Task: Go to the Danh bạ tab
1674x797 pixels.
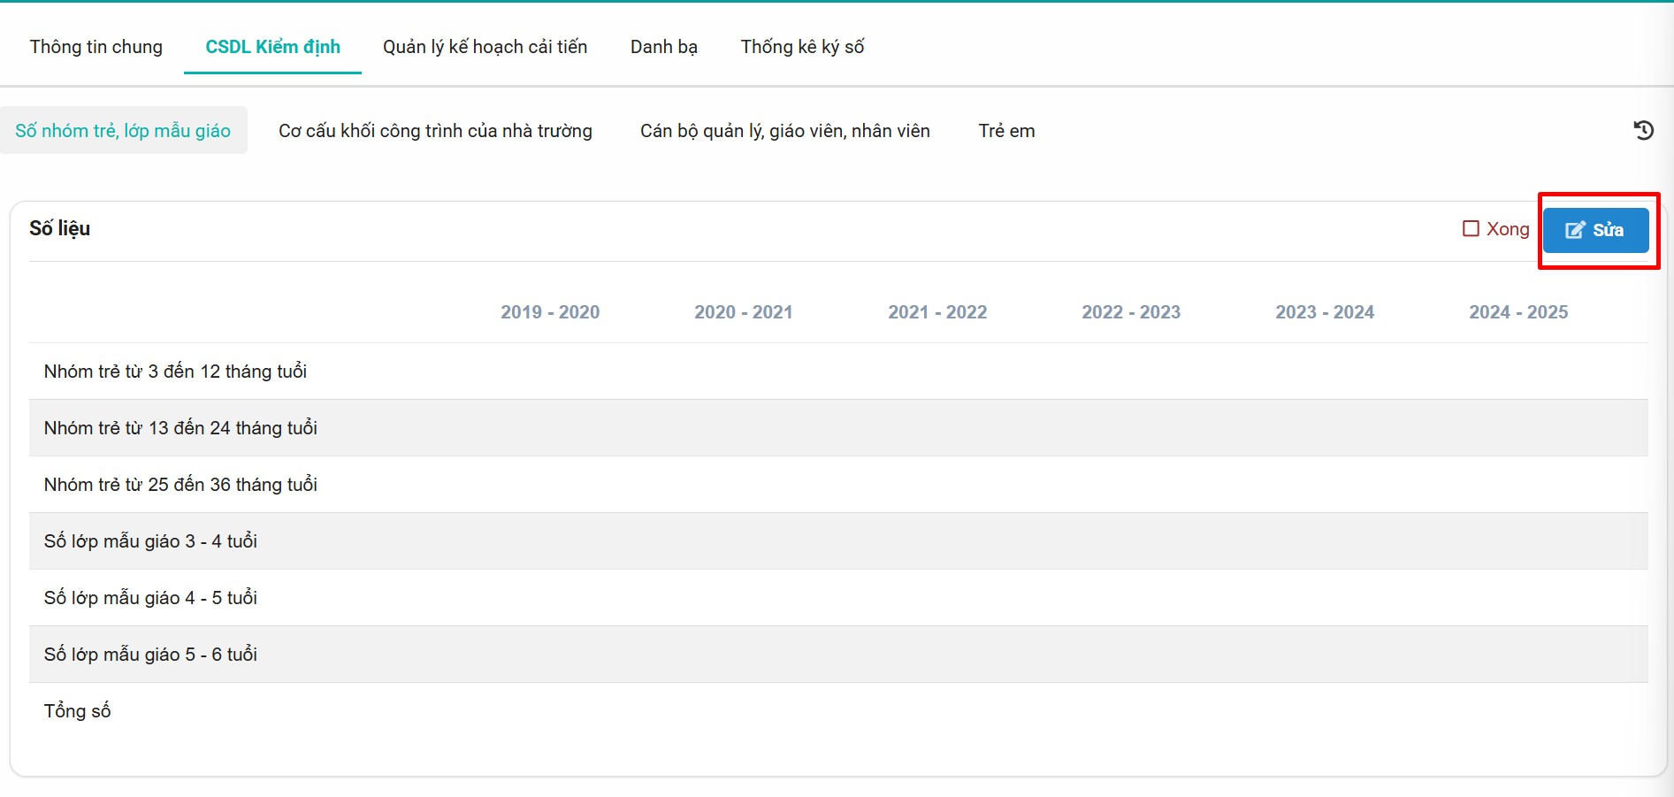Action: pos(663,47)
